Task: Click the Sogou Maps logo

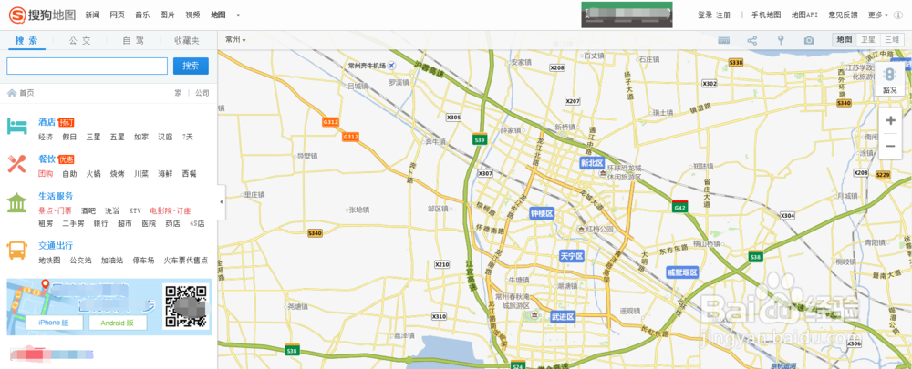Action: coord(43,15)
